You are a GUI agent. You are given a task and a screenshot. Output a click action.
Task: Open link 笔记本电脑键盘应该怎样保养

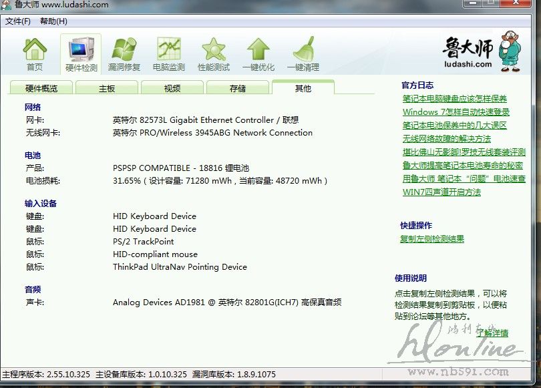pyautogui.click(x=454, y=99)
